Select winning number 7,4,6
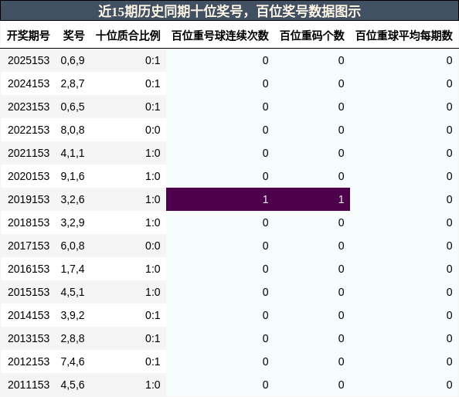 pos(73,361)
